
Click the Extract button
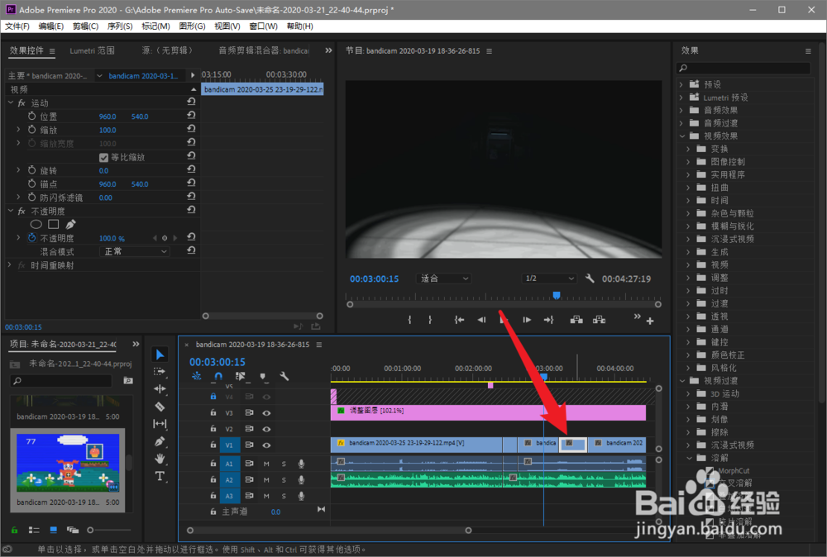599,320
